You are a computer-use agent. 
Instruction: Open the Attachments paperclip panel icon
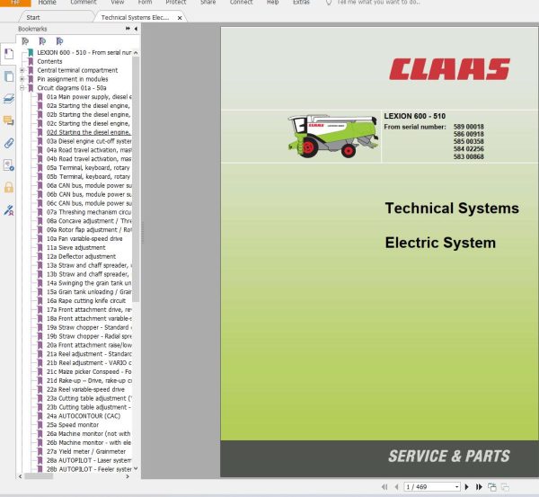tap(9, 143)
